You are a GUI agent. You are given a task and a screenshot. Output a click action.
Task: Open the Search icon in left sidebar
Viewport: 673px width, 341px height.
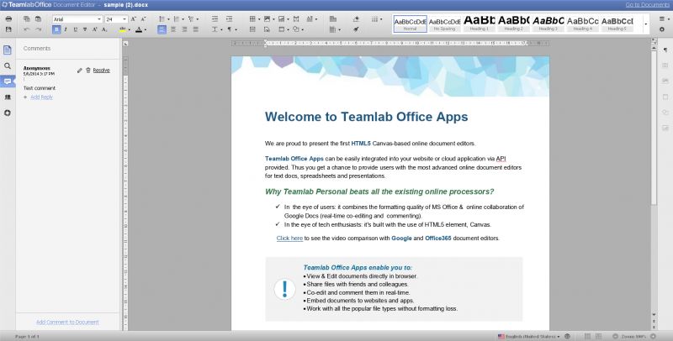(x=8, y=66)
